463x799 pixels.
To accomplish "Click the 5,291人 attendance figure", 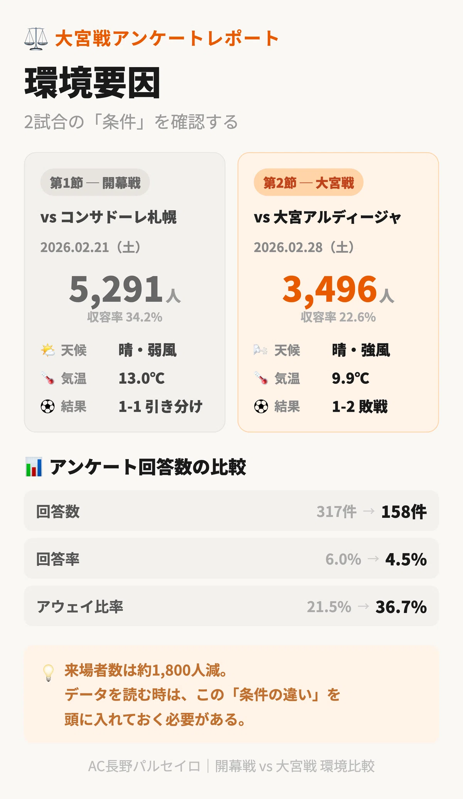I will tap(125, 289).
